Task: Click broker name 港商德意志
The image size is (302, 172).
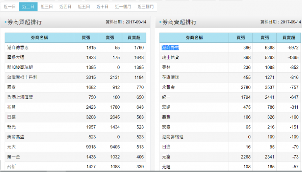Action: pos(18,47)
